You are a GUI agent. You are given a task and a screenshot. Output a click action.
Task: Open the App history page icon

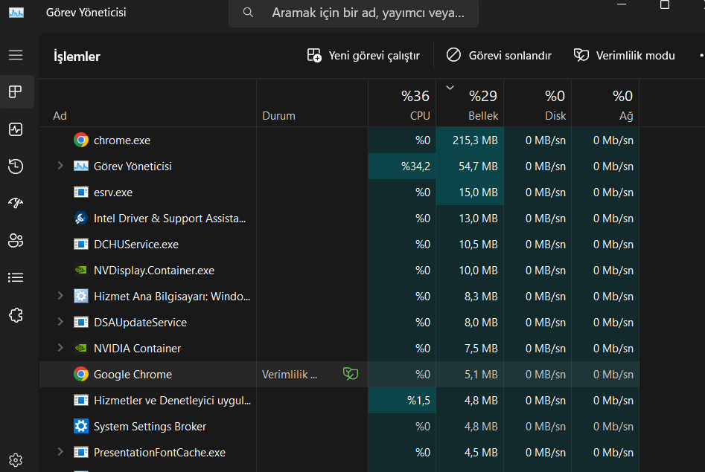pyautogui.click(x=16, y=167)
